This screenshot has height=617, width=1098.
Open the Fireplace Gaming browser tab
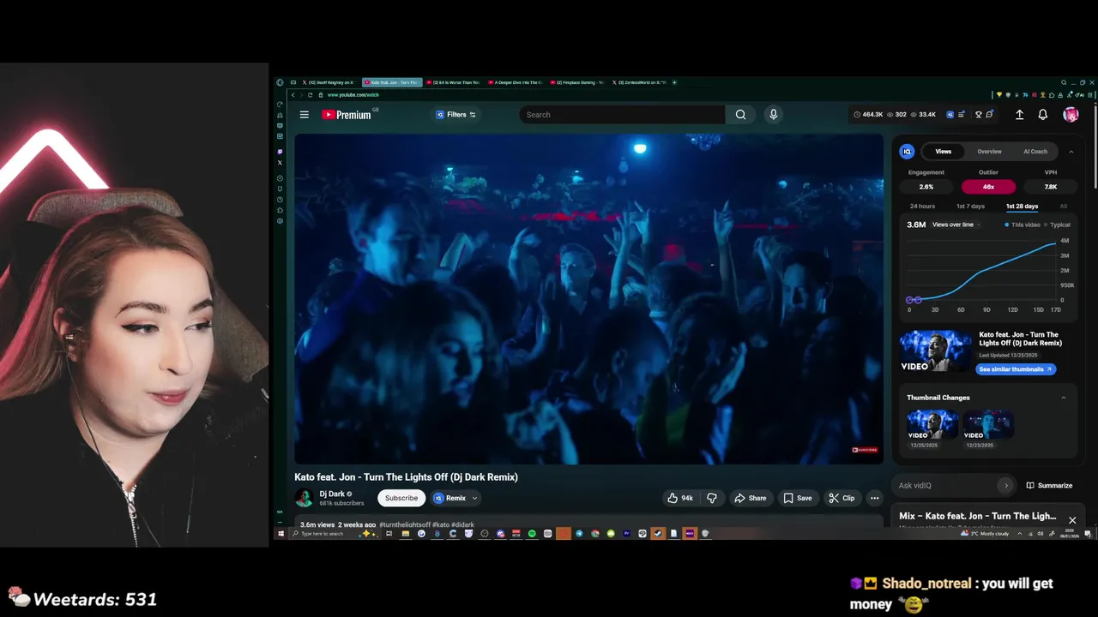[x=577, y=82]
